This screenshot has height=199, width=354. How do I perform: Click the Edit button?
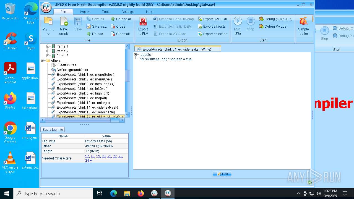pyautogui.click(x=222, y=174)
